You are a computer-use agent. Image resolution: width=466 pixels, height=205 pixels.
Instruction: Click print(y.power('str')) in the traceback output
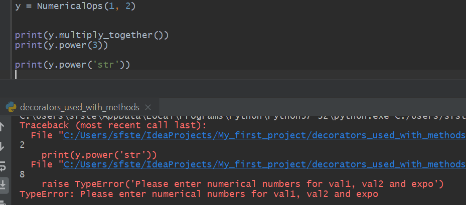click(x=99, y=155)
